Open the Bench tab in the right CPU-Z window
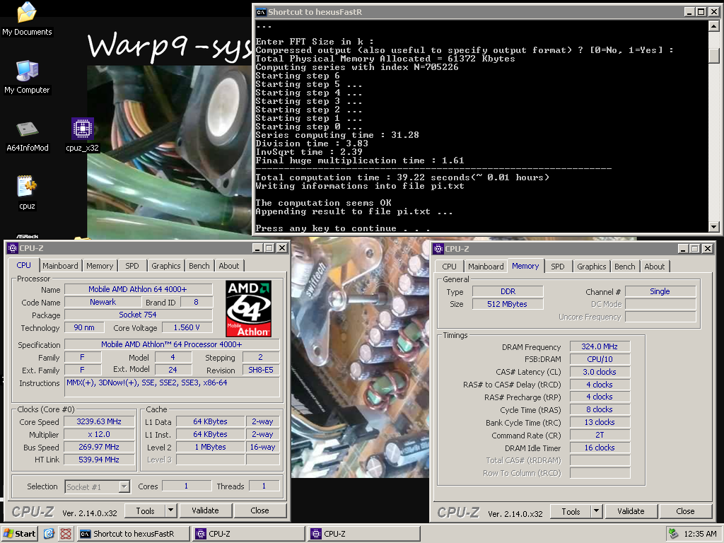 coord(625,267)
